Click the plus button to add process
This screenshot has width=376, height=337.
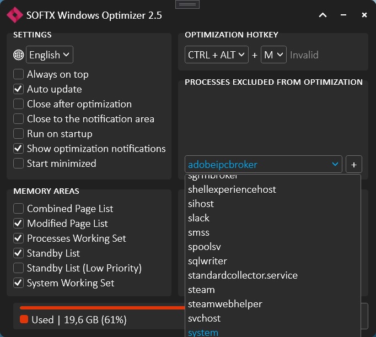(354, 164)
